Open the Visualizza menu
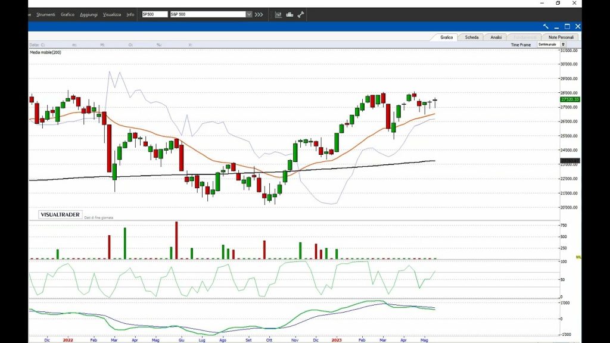610x343 pixels. coord(111,14)
